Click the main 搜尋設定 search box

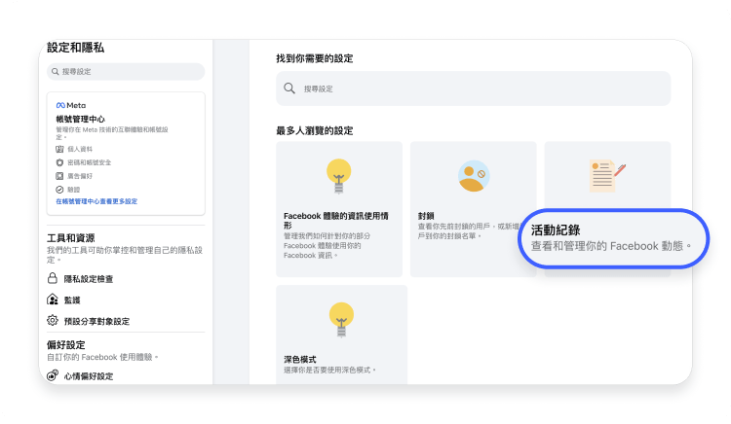tap(473, 88)
